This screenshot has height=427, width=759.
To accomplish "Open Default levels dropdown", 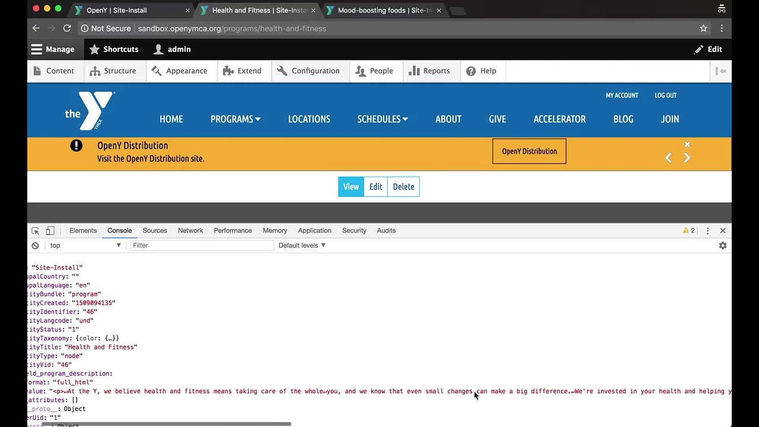I will 302,246.
